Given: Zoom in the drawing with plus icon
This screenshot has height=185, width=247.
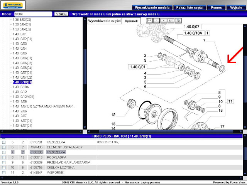Looking at the screenshot, I should 164,20.
